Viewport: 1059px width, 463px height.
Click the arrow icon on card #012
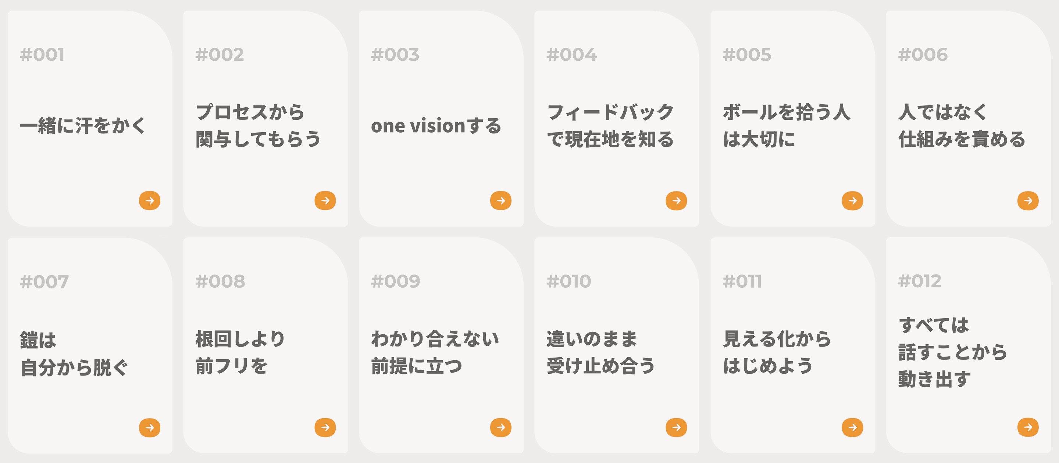coord(1027,427)
